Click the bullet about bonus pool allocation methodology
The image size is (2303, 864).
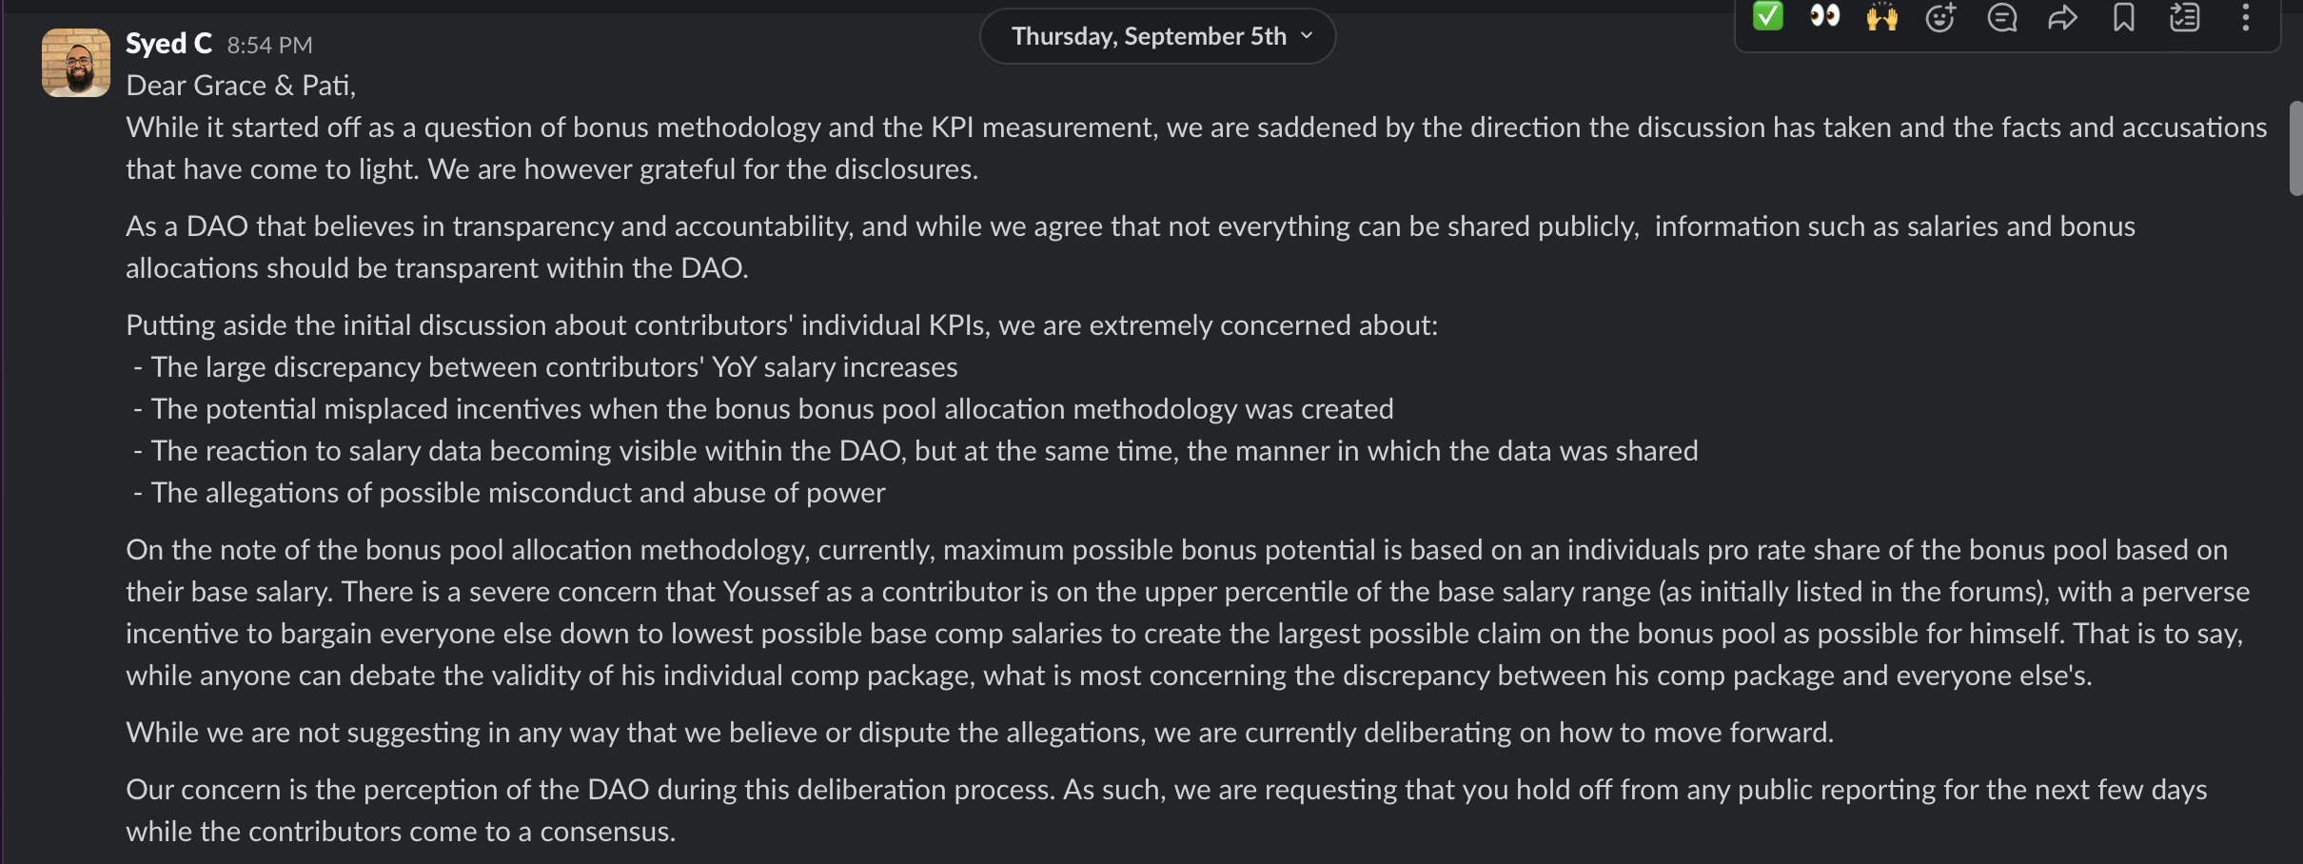771,409
